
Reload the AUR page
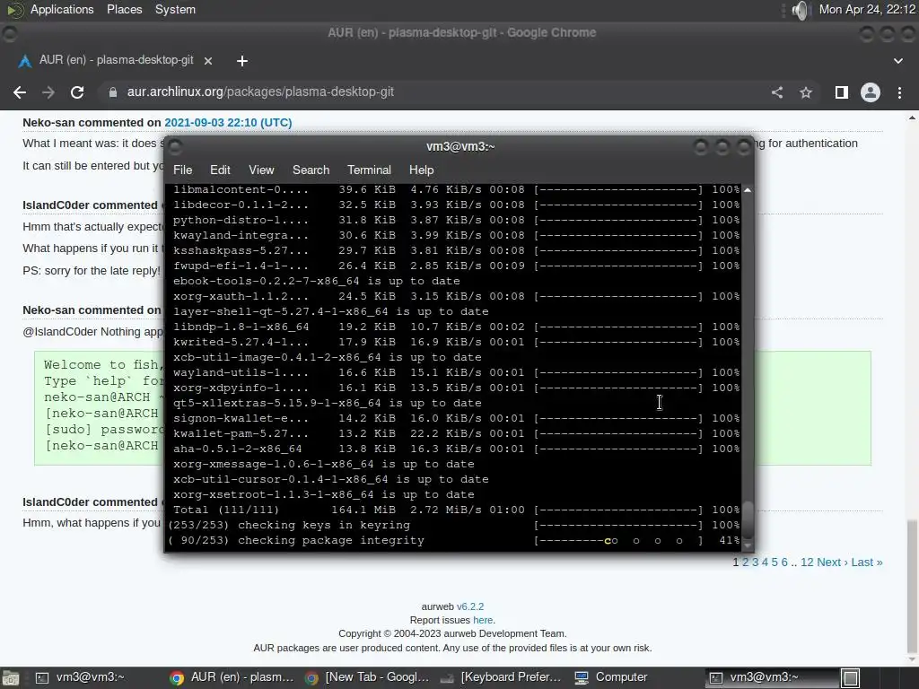(77, 92)
